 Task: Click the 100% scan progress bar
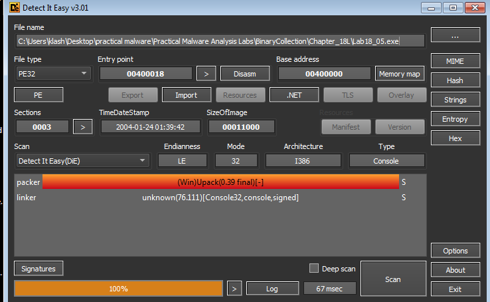pyautogui.click(x=118, y=288)
